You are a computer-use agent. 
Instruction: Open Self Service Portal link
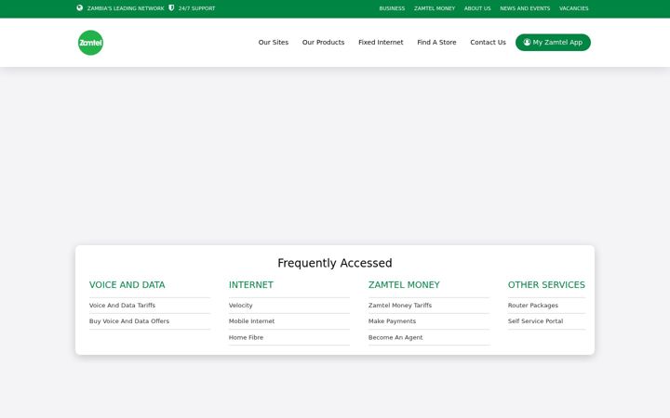pyautogui.click(x=535, y=321)
